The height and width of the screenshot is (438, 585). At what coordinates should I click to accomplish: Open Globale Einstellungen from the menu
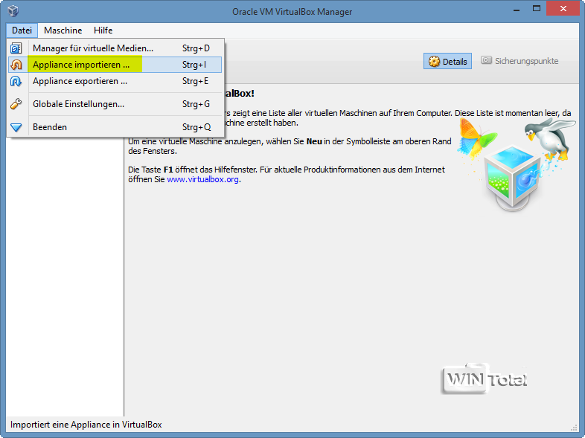[115, 104]
